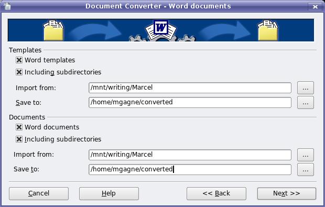
Task: Click the destination folder icon in banner
Action: point(268,30)
